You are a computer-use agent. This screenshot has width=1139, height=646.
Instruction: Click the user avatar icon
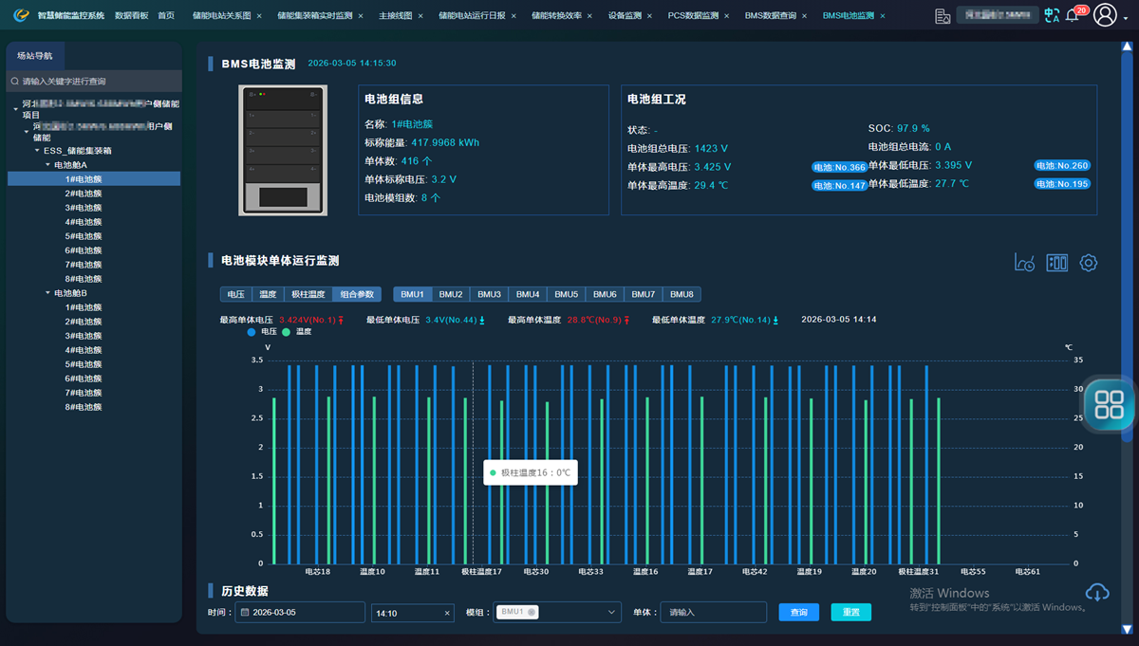(1105, 15)
